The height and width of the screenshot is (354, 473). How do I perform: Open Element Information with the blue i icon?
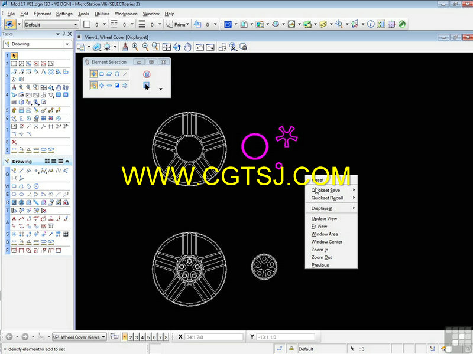point(371,24)
